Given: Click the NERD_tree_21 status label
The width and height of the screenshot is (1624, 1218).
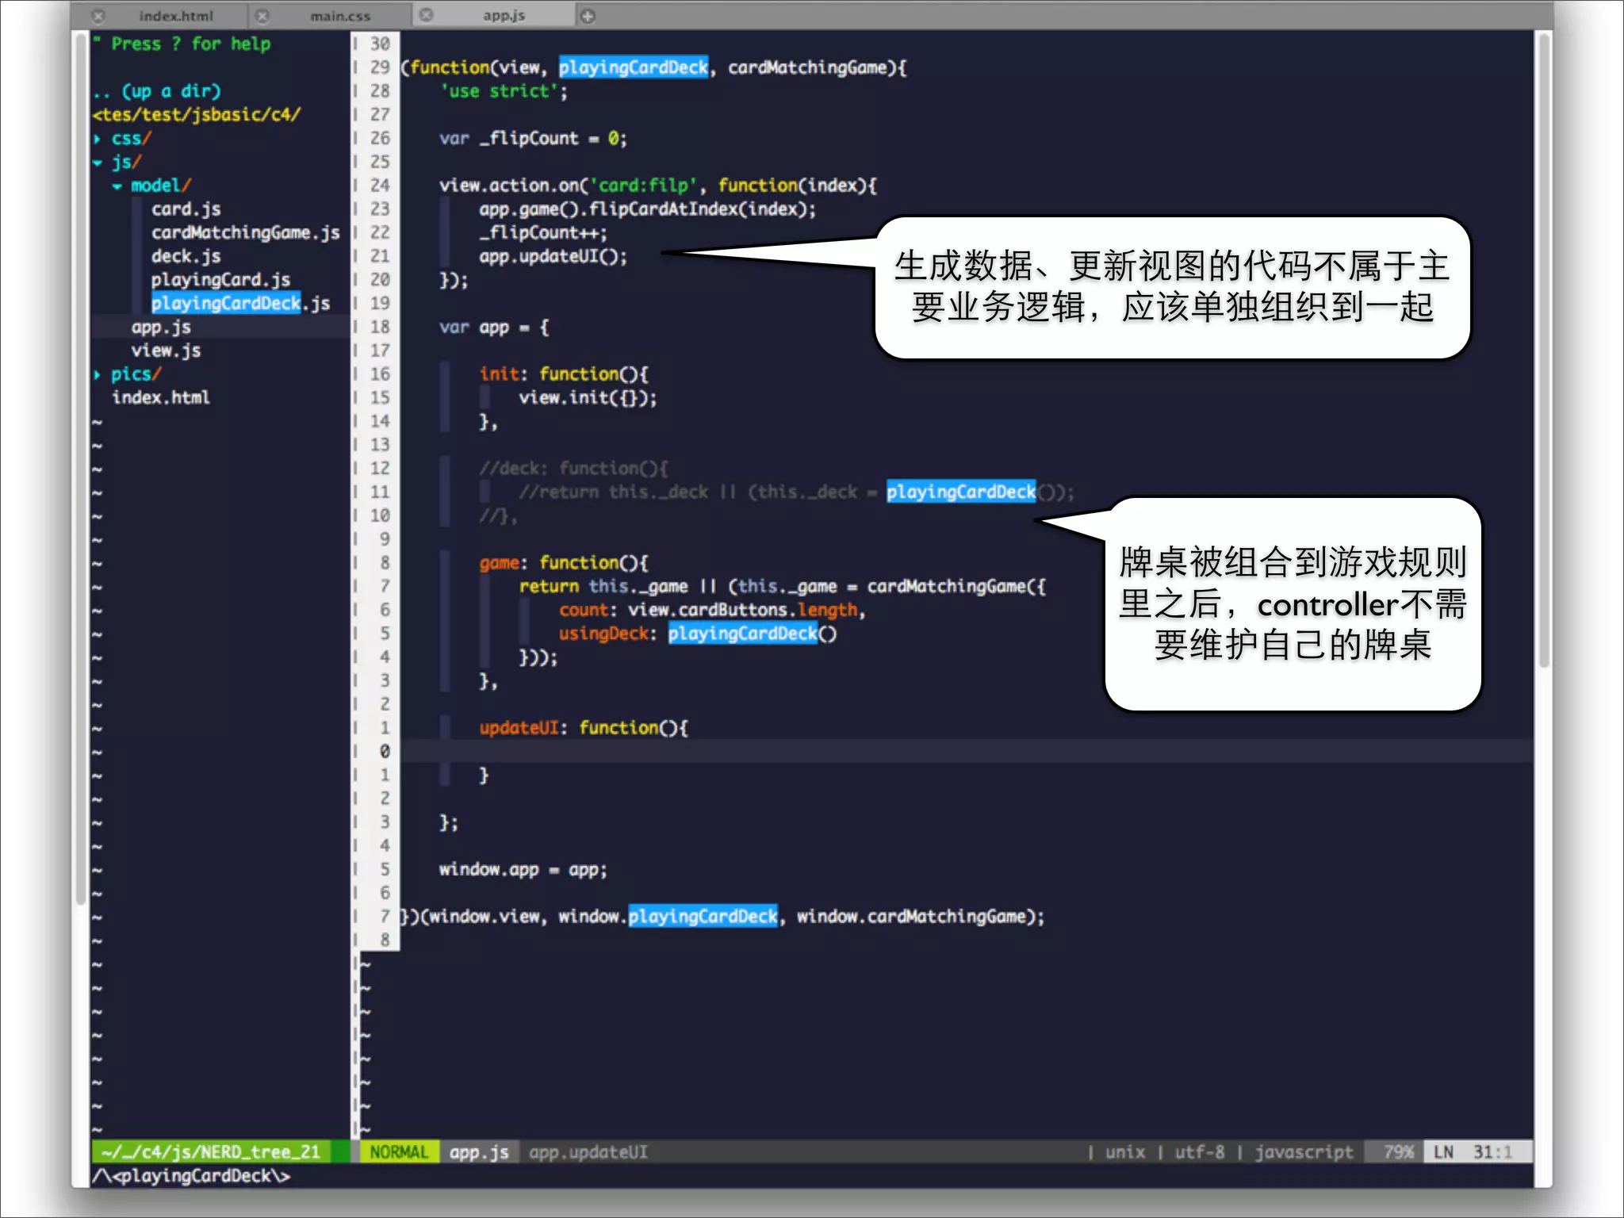Looking at the screenshot, I should pos(211,1151).
